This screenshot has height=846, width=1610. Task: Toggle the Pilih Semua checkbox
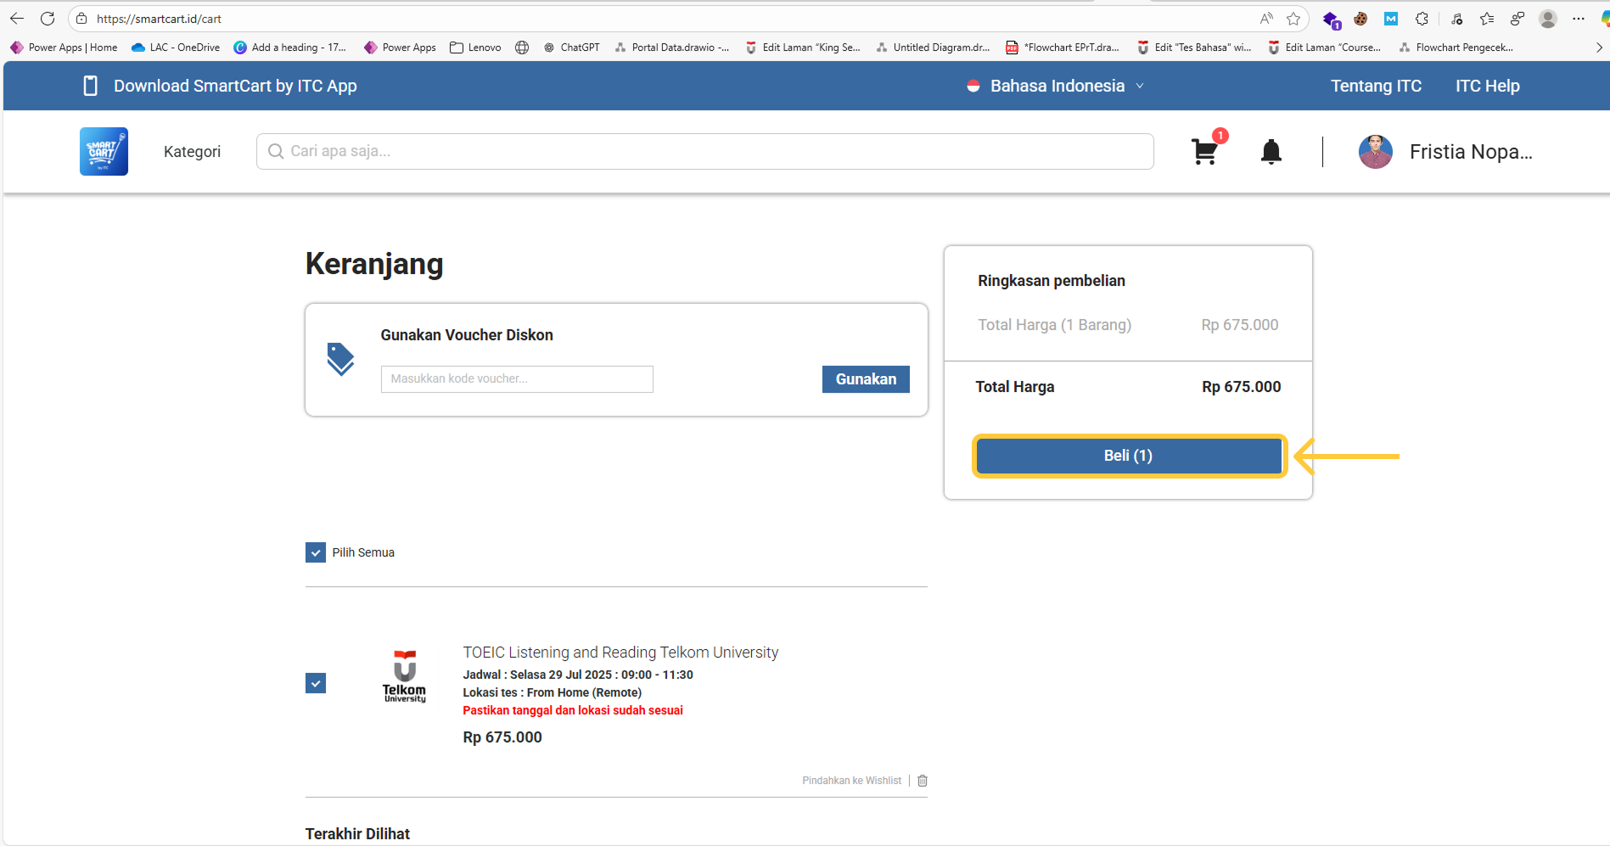pyautogui.click(x=316, y=552)
